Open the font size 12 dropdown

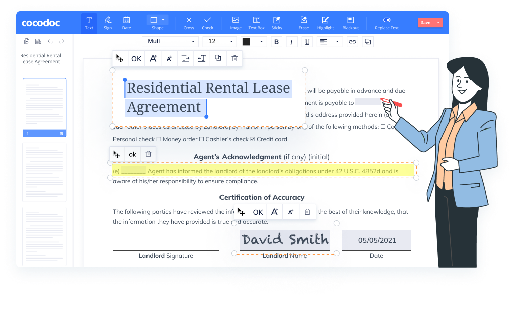pyautogui.click(x=221, y=42)
